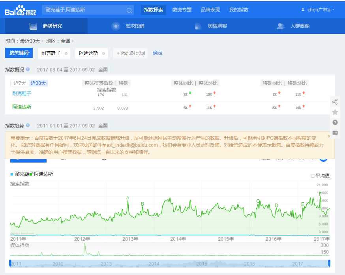Viewport: 345px width, 275px height.
Task: Click the 9,902 search index value
Action: (98, 108)
